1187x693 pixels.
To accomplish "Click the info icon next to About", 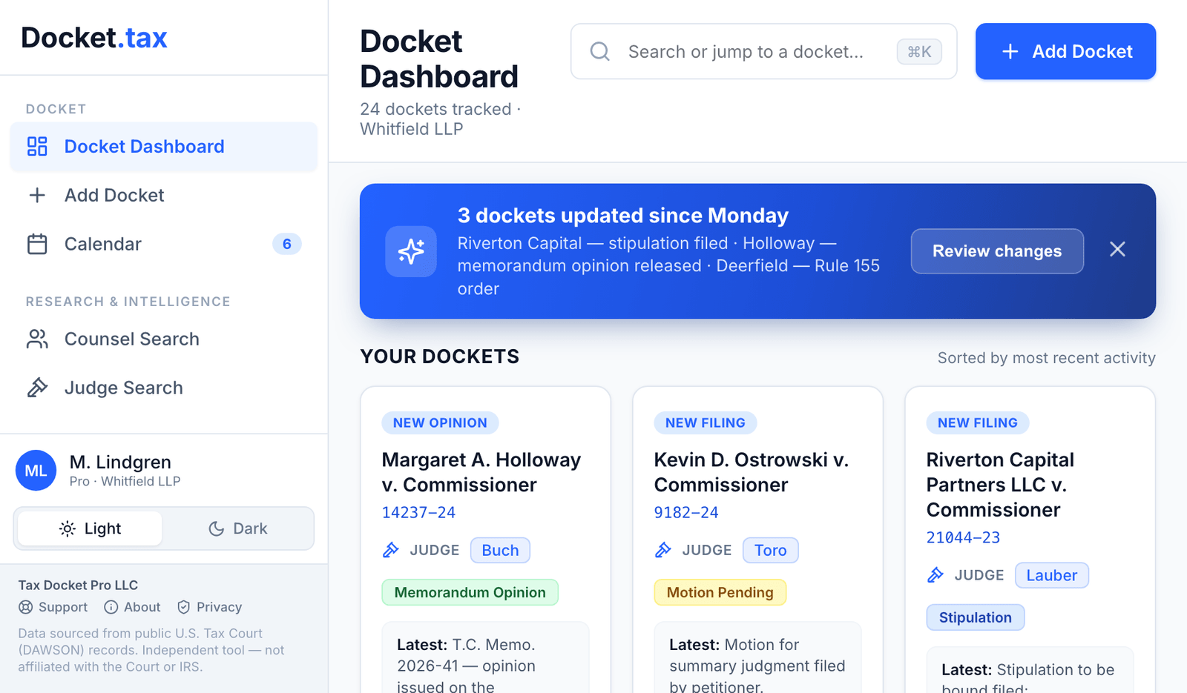I will pos(111,608).
